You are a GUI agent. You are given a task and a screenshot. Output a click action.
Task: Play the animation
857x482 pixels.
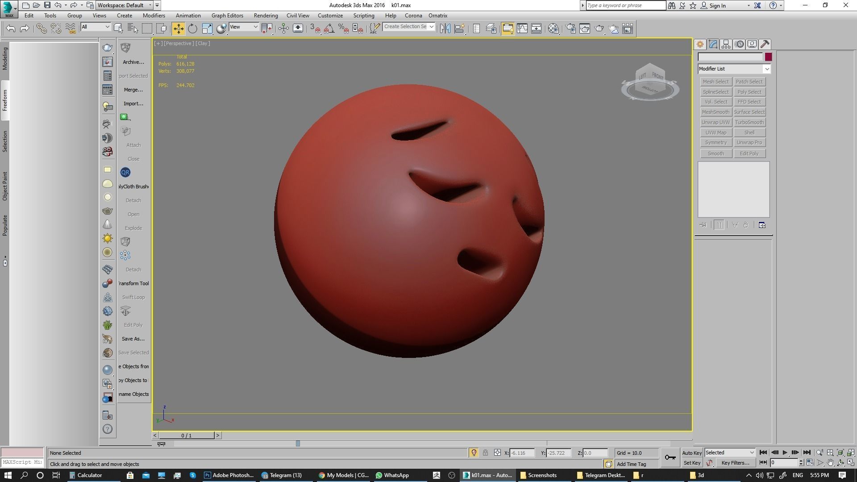785,453
